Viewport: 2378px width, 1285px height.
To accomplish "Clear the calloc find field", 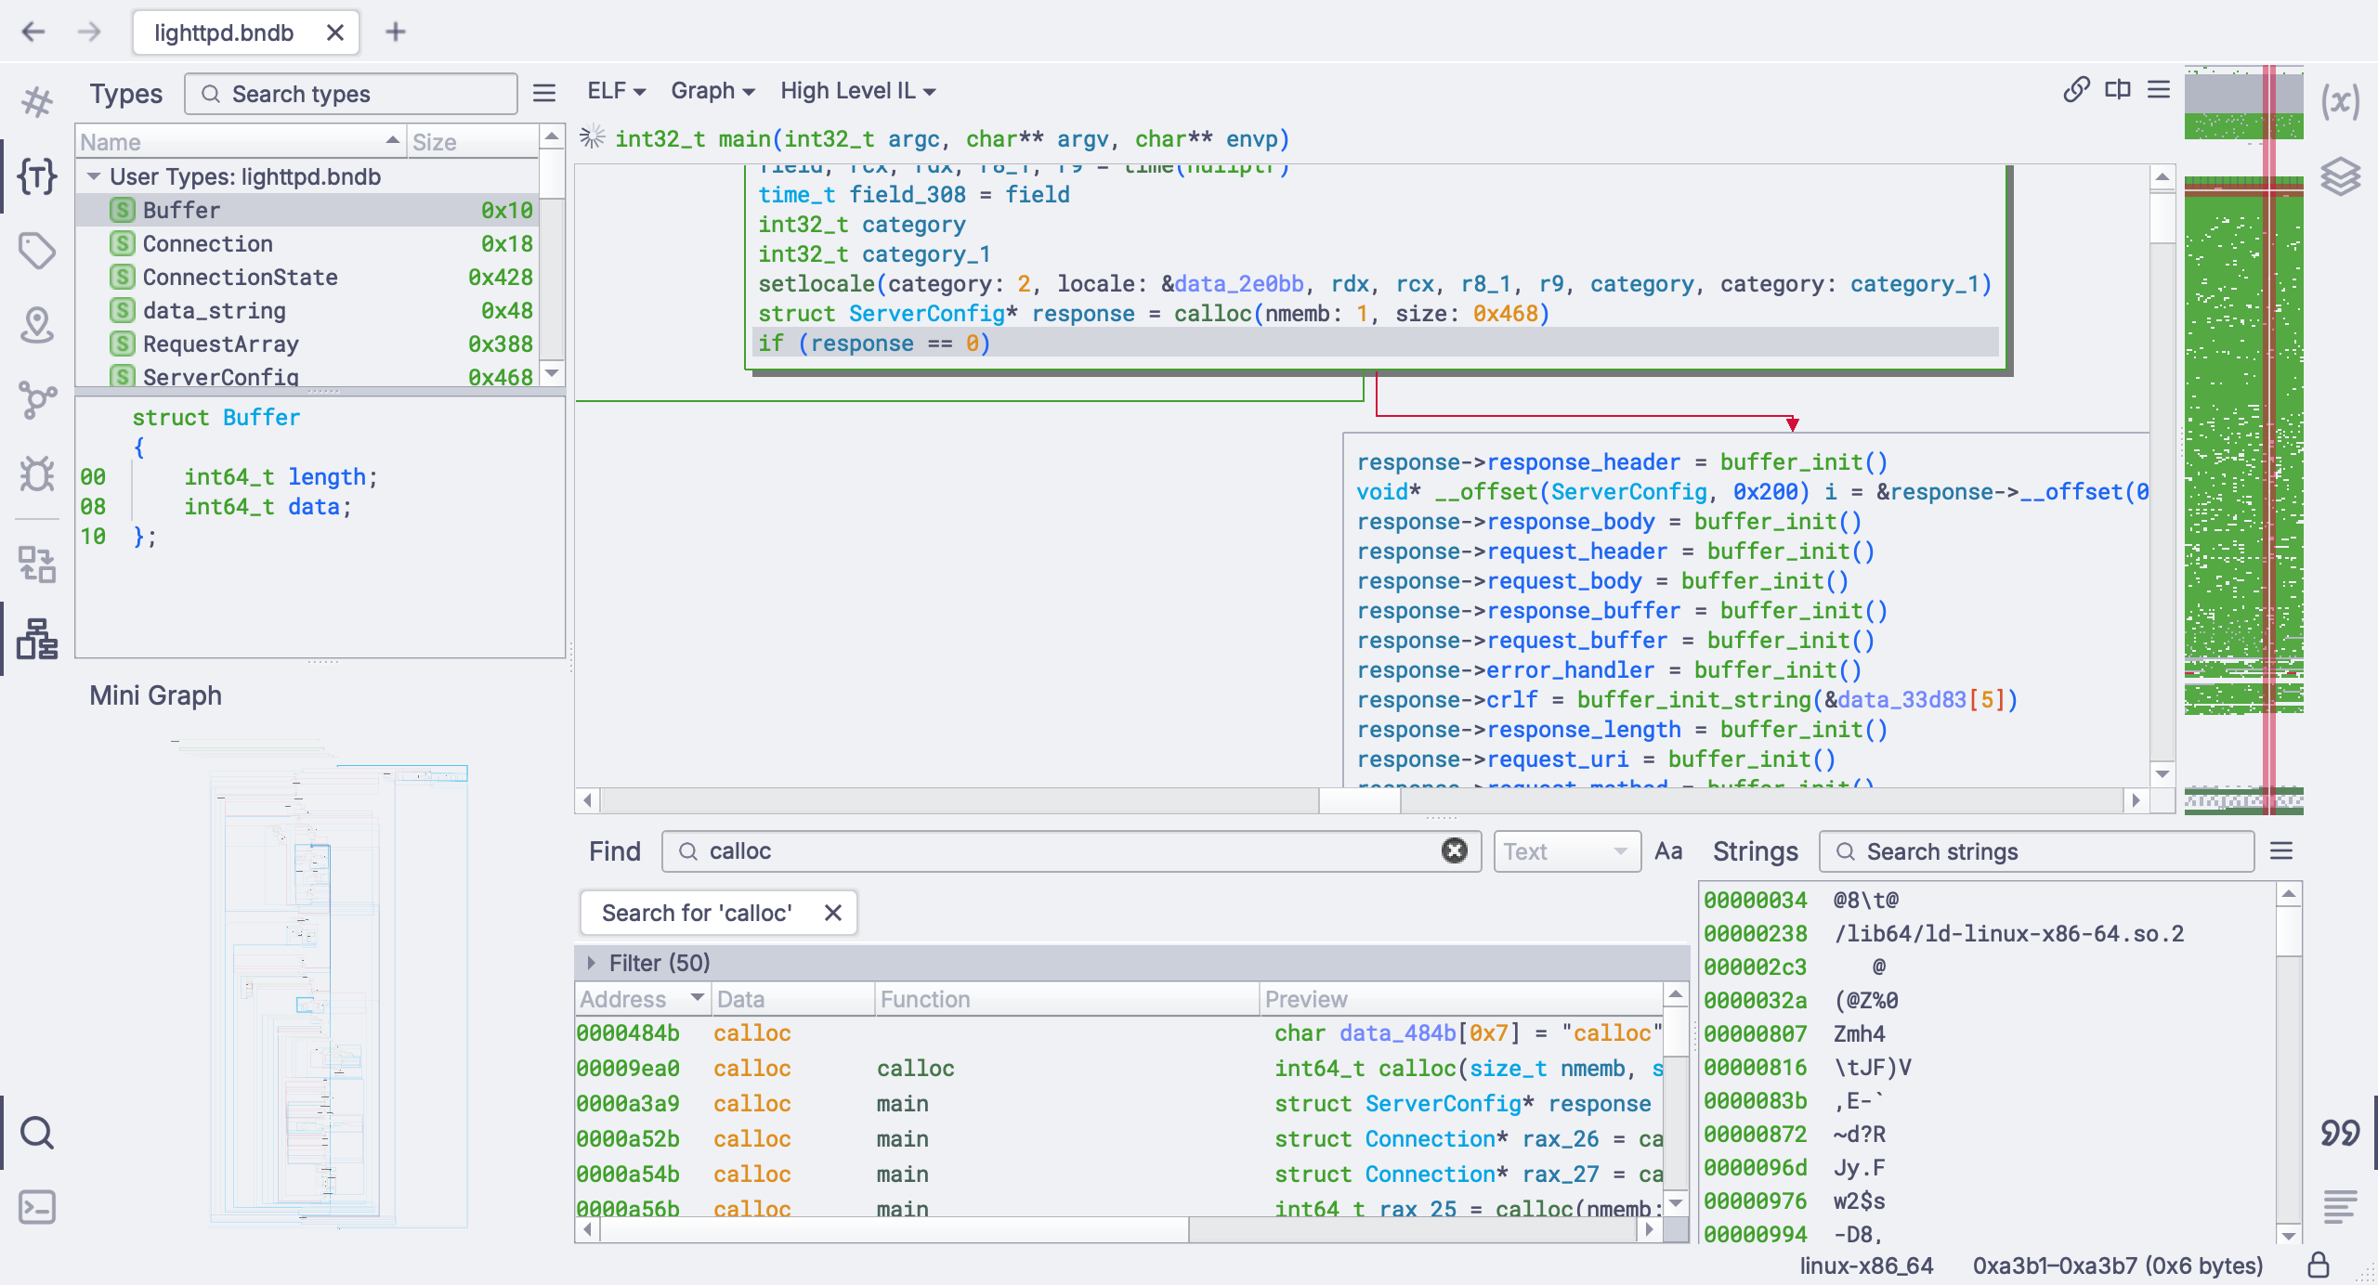I will point(1454,850).
